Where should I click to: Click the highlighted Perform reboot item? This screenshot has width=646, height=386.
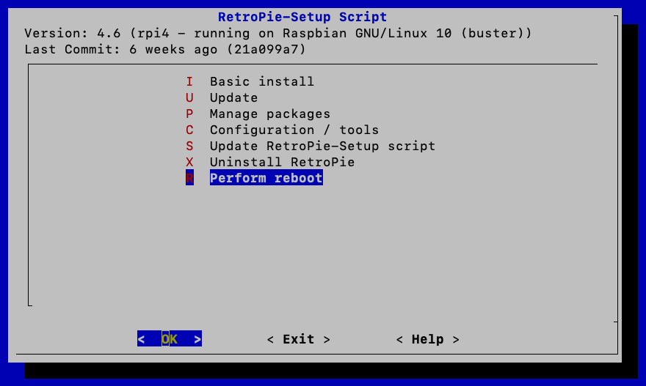click(266, 178)
